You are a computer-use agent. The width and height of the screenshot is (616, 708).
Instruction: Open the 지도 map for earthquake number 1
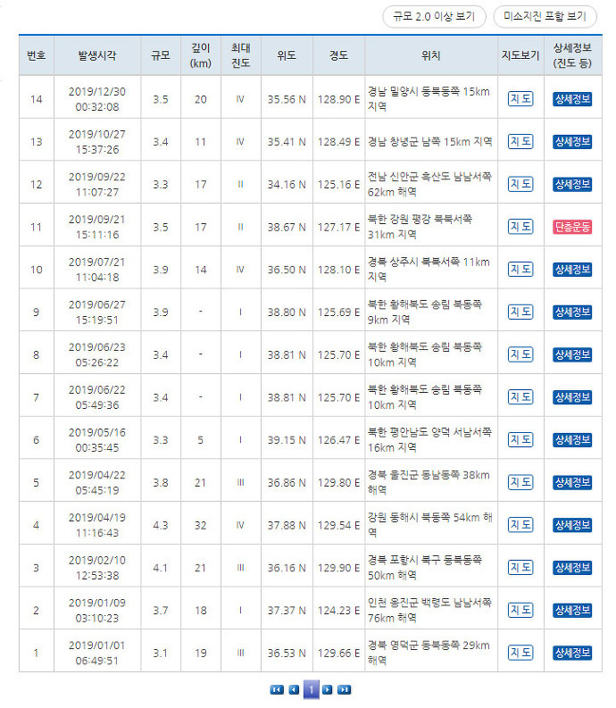520,653
